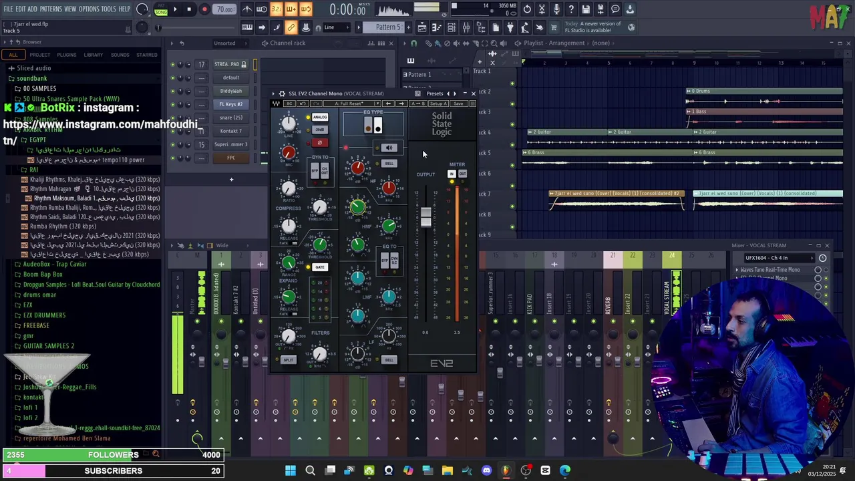Toggle the phase invert Ø button in SSL
The width and height of the screenshot is (855, 481).
coord(320,142)
